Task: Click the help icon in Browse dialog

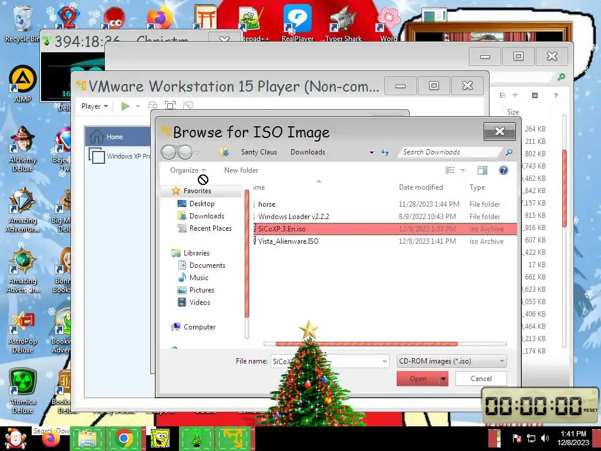Action: (x=503, y=170)
